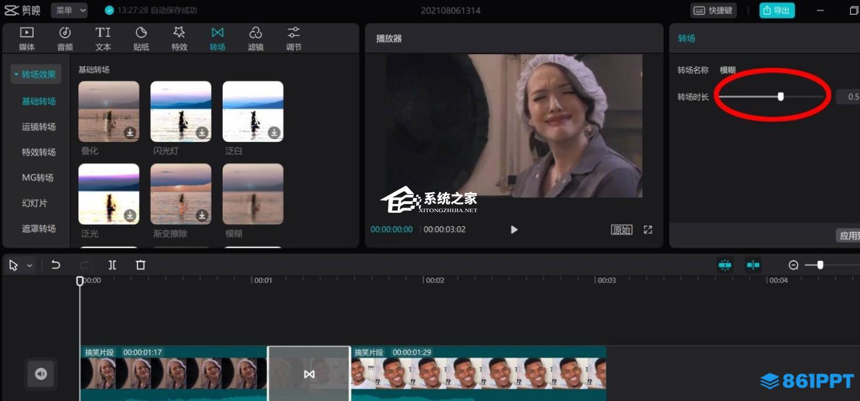Collapse the 转场效果 category list
The image size is (860, 401).
[35, 74]
